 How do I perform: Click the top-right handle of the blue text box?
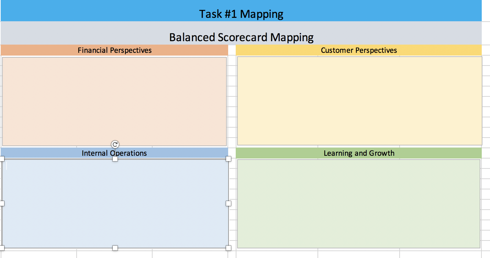coord(229,159)
